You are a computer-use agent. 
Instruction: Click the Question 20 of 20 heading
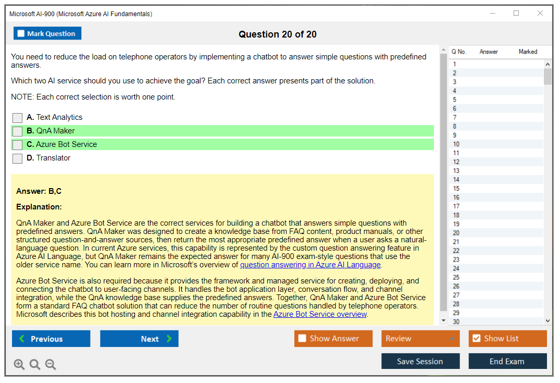pyautogui.click(x=278, y=34)
